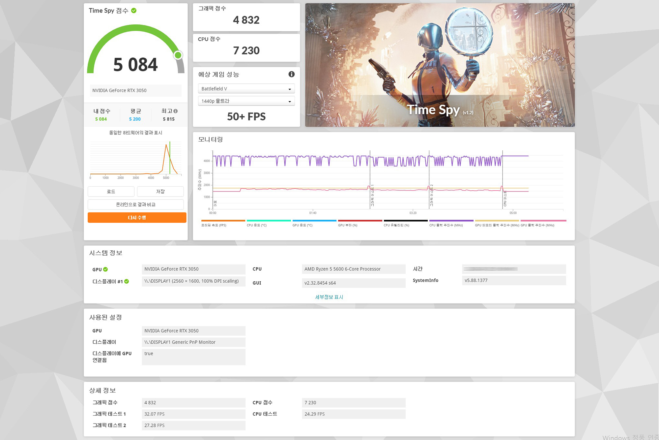This screenshot has width=659, height=440.
Task: Open the Battlefield V game dropdown
Action: 246,89
